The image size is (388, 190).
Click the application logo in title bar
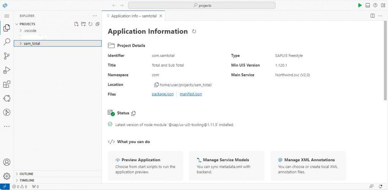click(5, 5)
